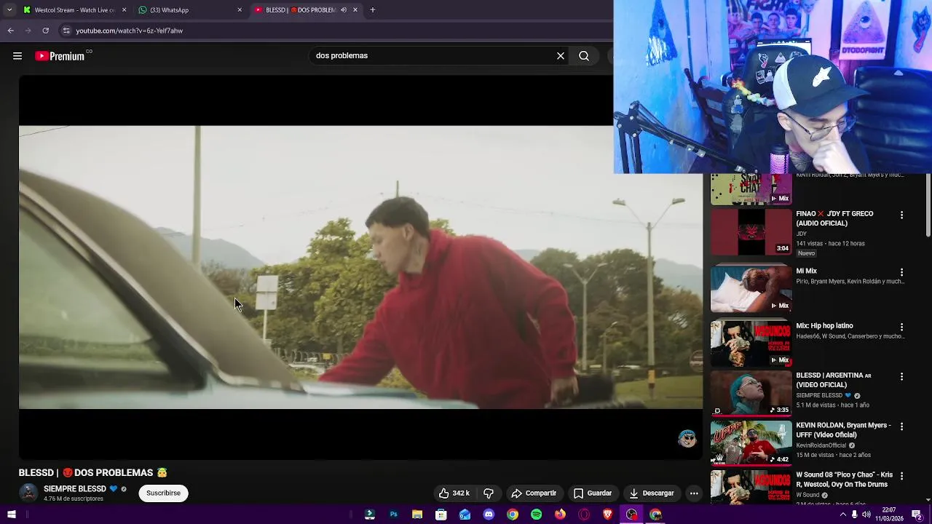Close the WhatsApp tab

[240, 10]
